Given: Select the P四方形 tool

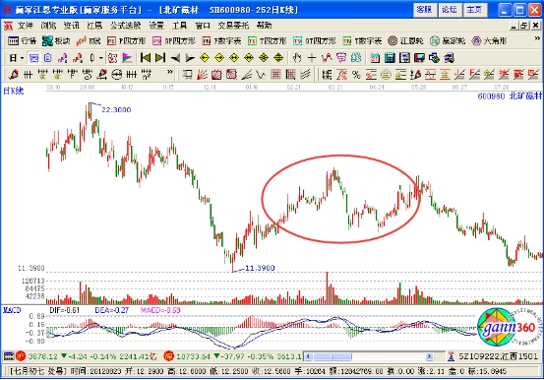Looking at the screenshot, I should pos(127,41).
